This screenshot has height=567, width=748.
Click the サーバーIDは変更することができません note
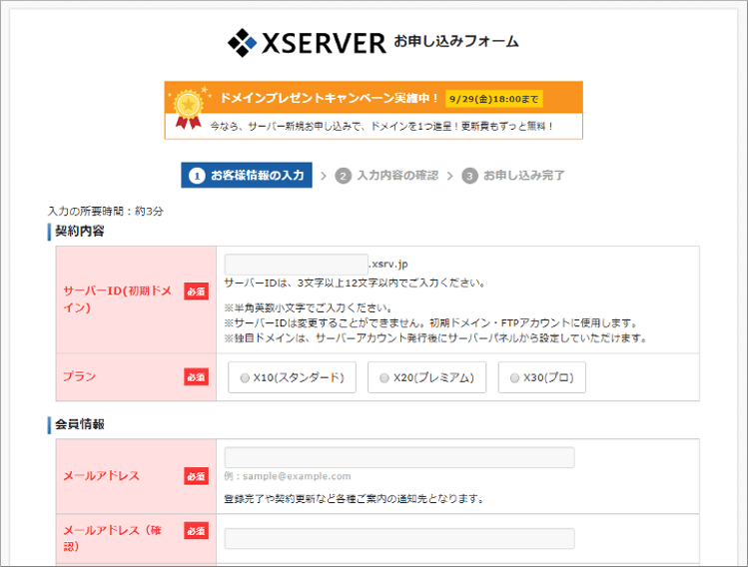click(431, 323)
